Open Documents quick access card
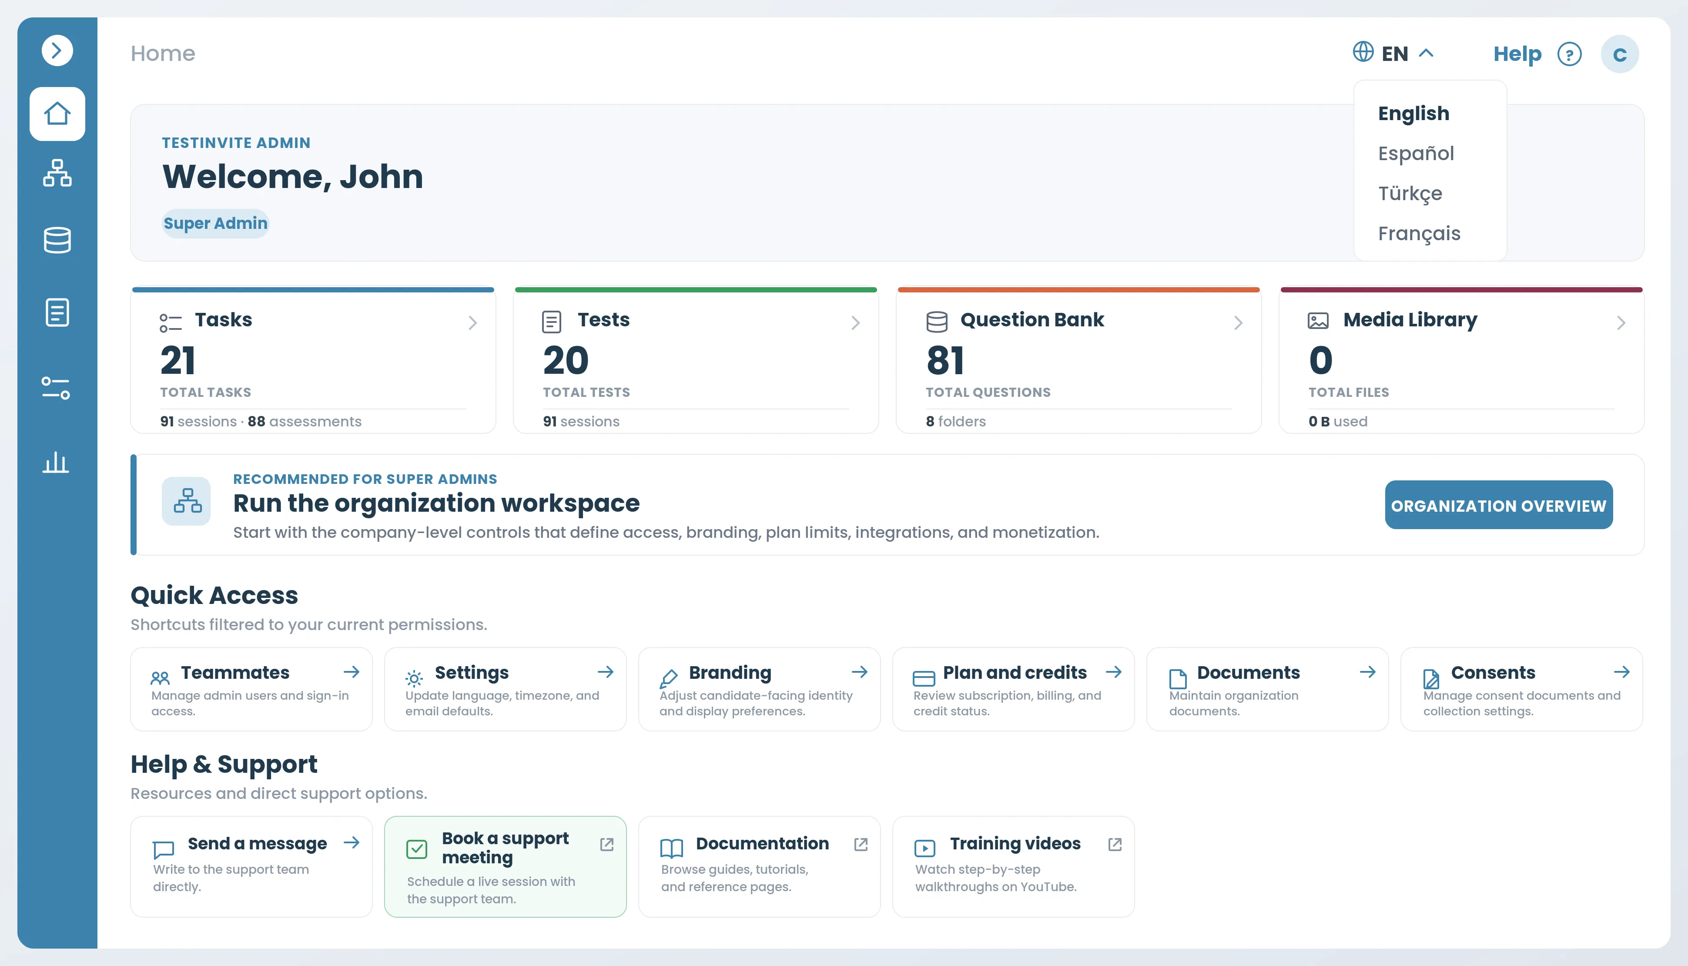The height and width of the screenshot is (966, 1688). pyautogui.click(x=1267, y=689)
